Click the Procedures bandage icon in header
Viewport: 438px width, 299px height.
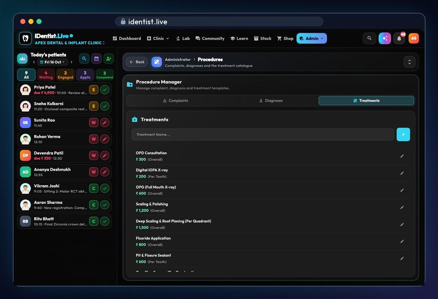point(157,62)
